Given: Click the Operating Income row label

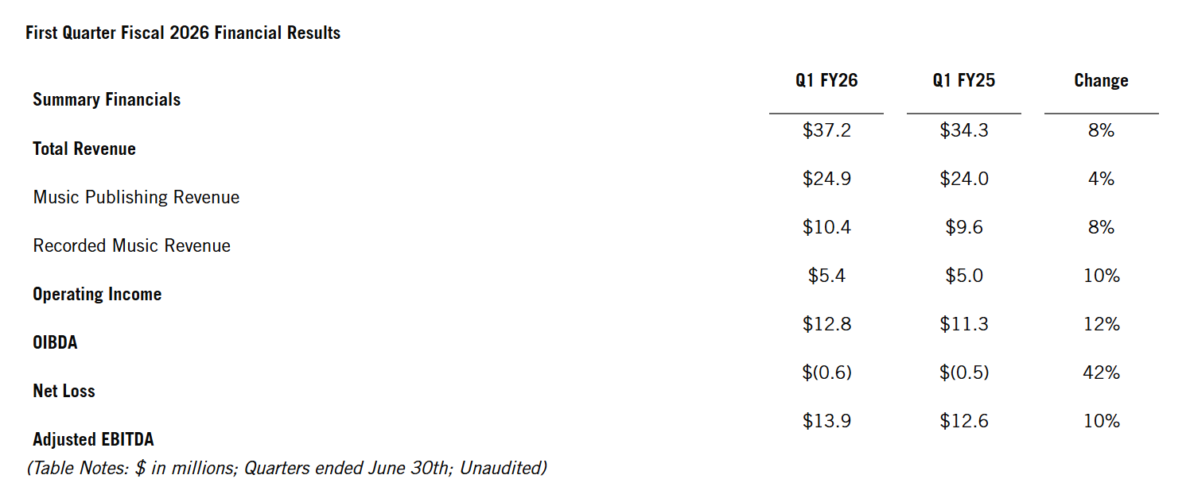Looking at the screenshot, I should tap(97, 294).
